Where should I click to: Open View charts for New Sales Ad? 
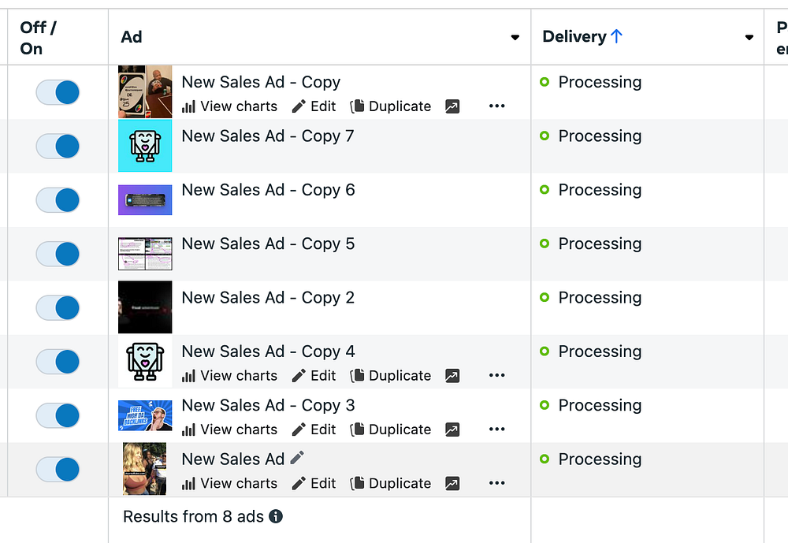point(229,483)
